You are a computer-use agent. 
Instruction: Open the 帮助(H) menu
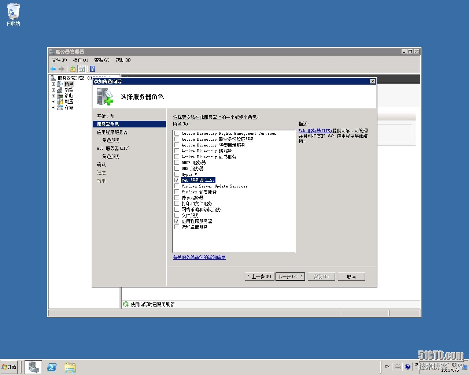(123, 60)
